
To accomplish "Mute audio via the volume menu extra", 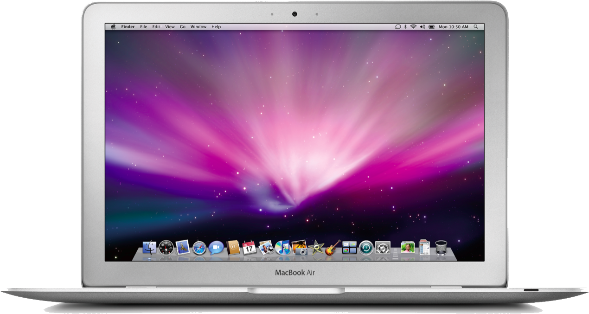I will pos(423,26).
